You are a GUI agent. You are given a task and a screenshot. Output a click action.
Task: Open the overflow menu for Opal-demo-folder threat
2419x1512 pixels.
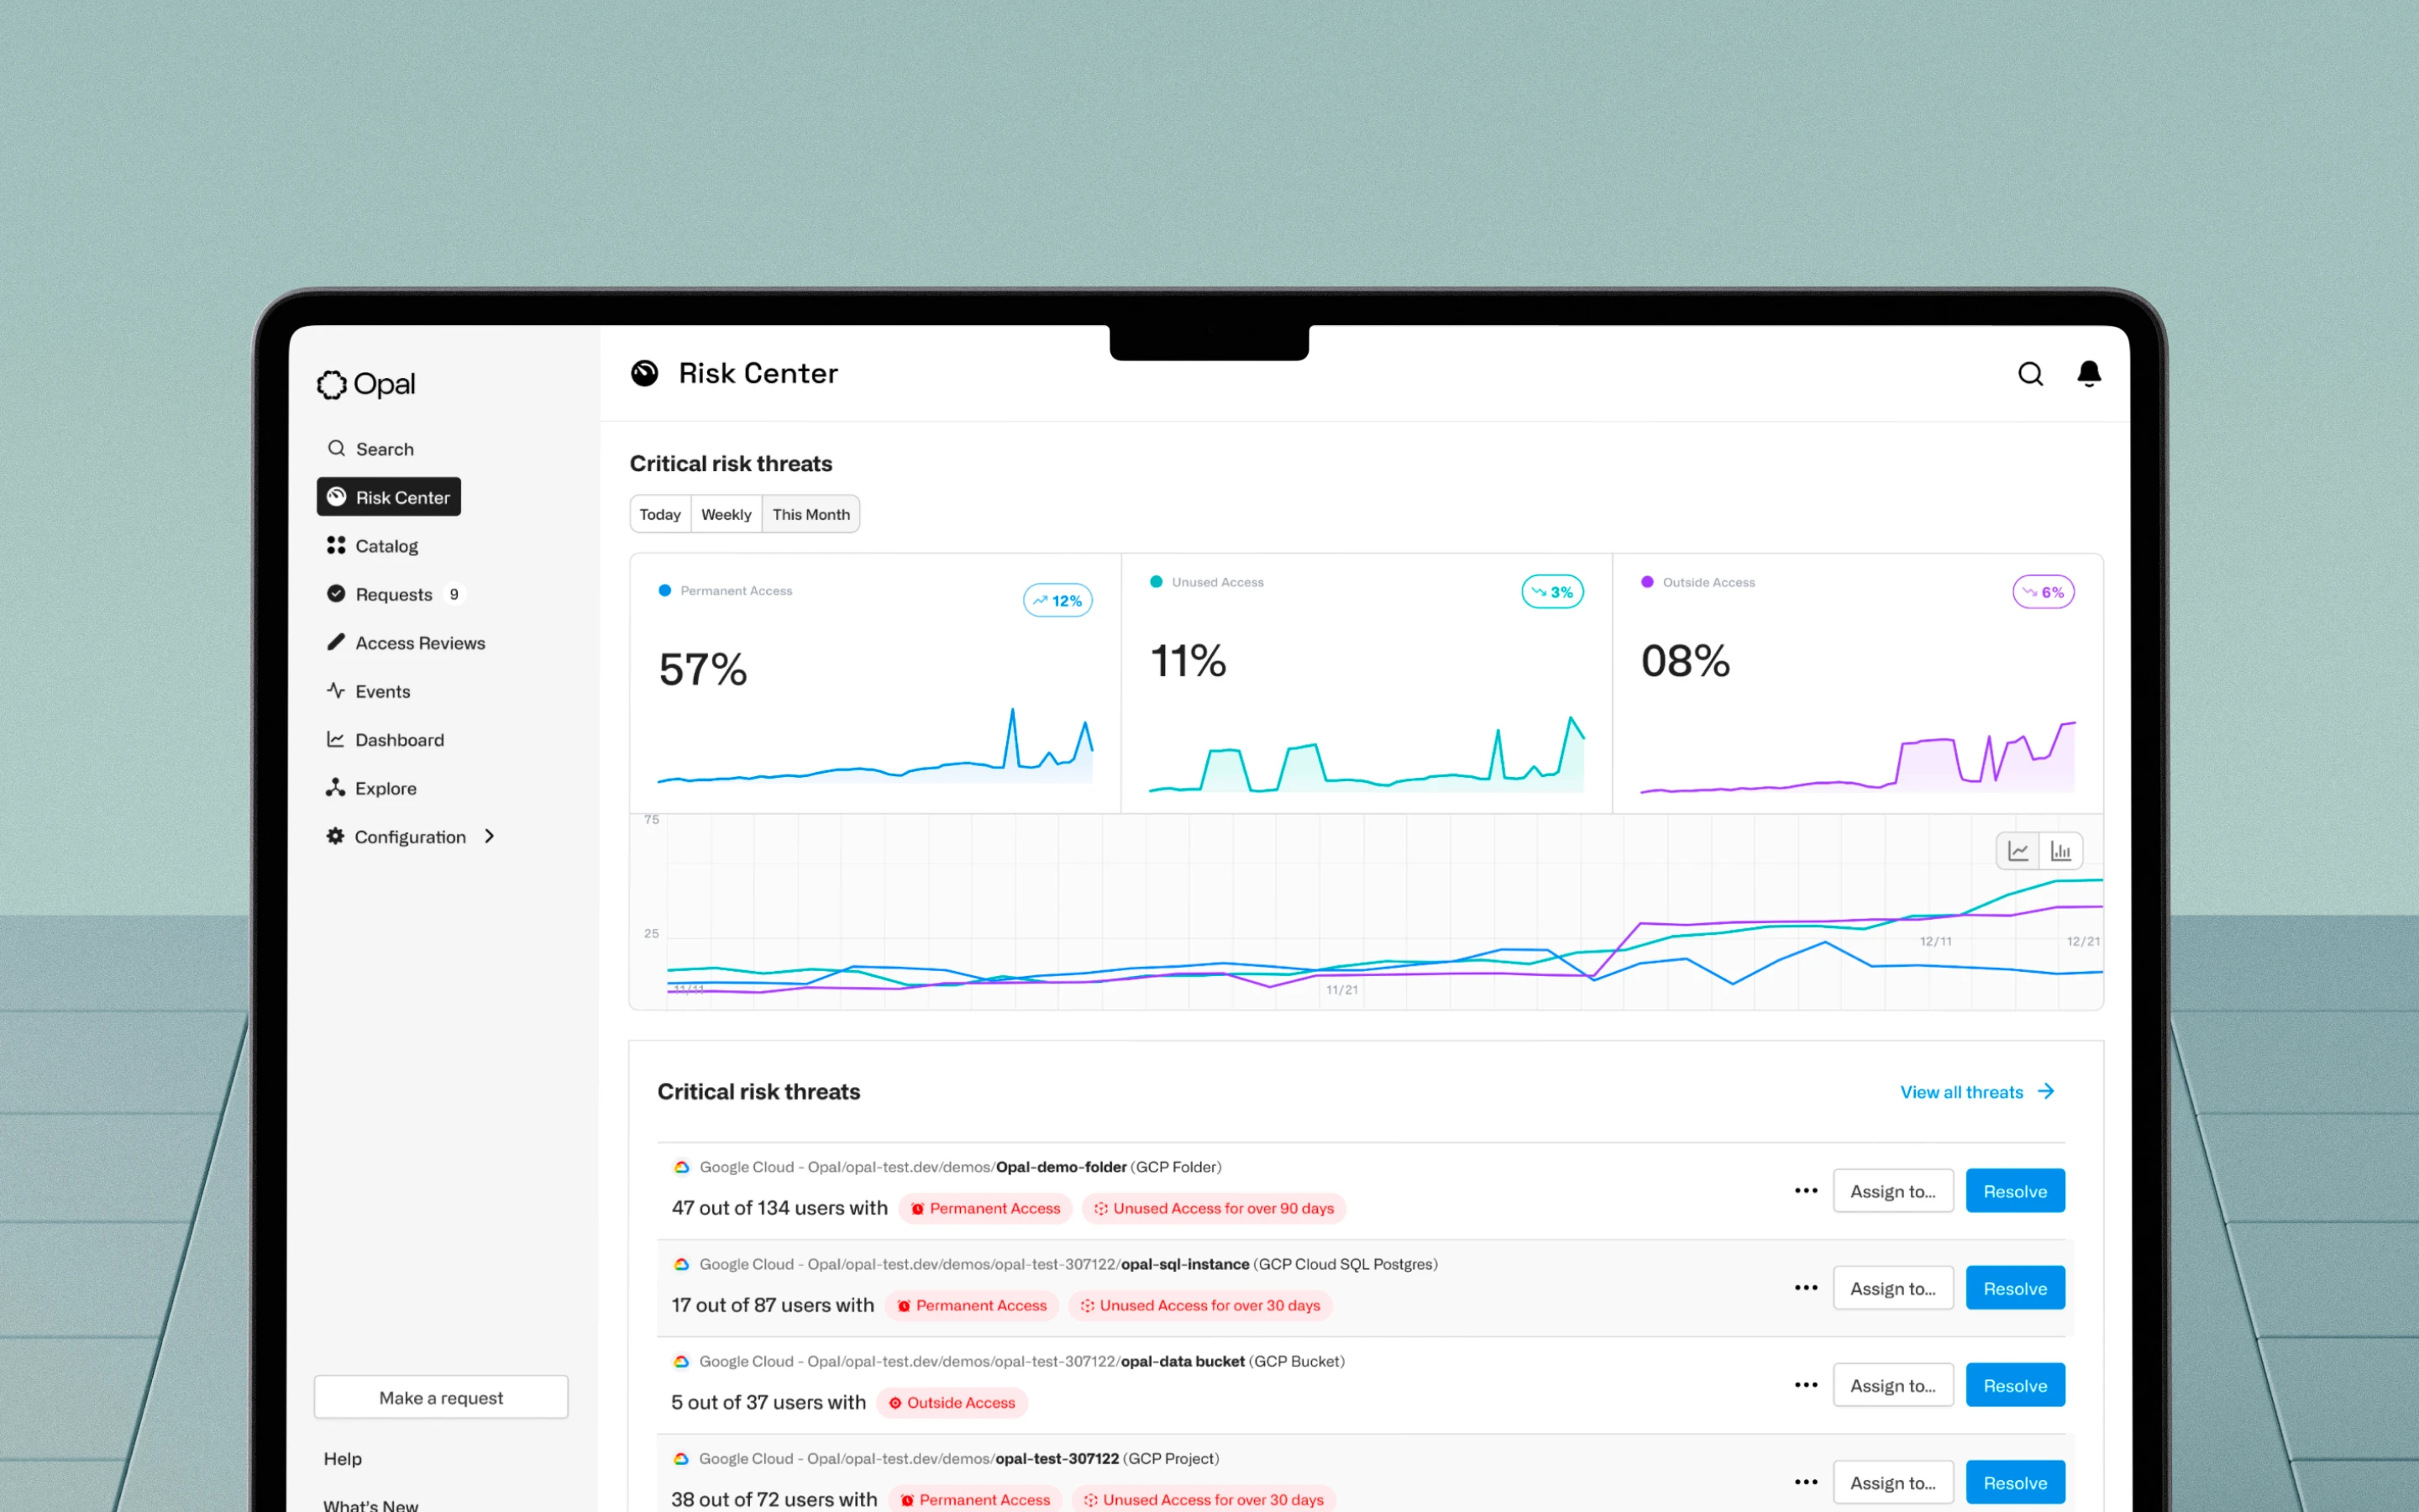click(x=1805, y=1190)
